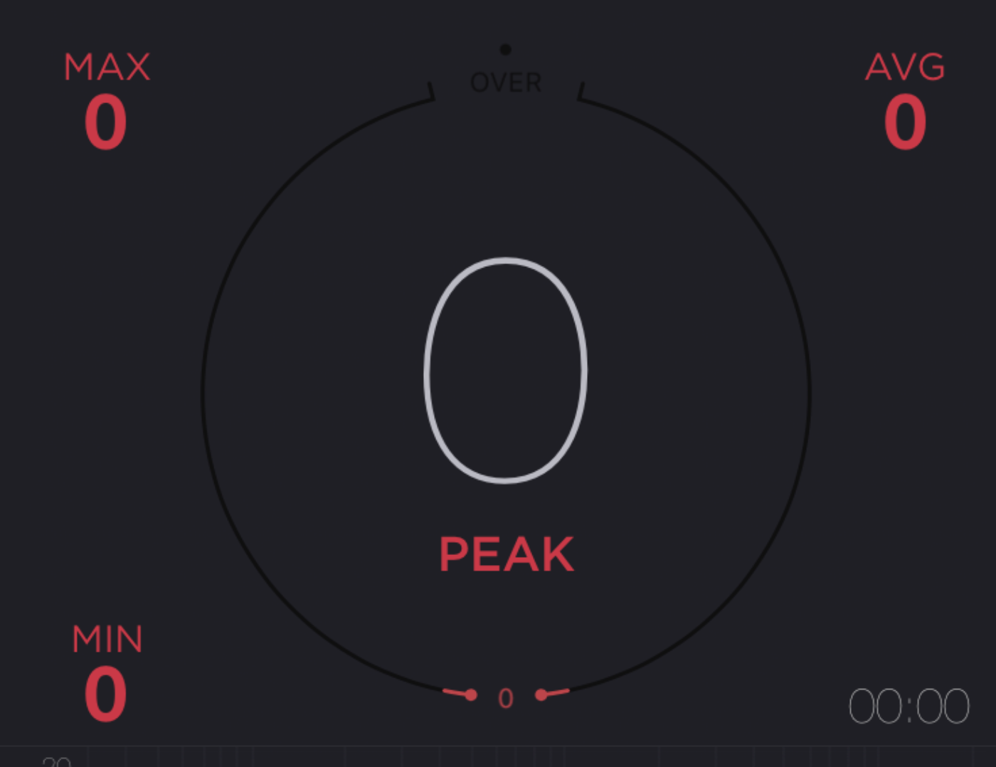Click the small red 0 between handles
Image resolution: width=996 pixels, height=767 pixels.
[506, 699]
